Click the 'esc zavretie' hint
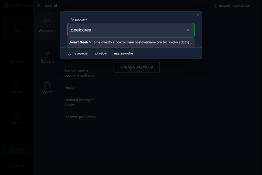This screenshot has width=262, height=175. tap(123, 53)
